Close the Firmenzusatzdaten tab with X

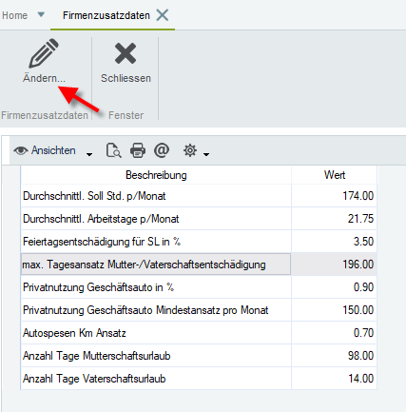click(x=163, y=15)
